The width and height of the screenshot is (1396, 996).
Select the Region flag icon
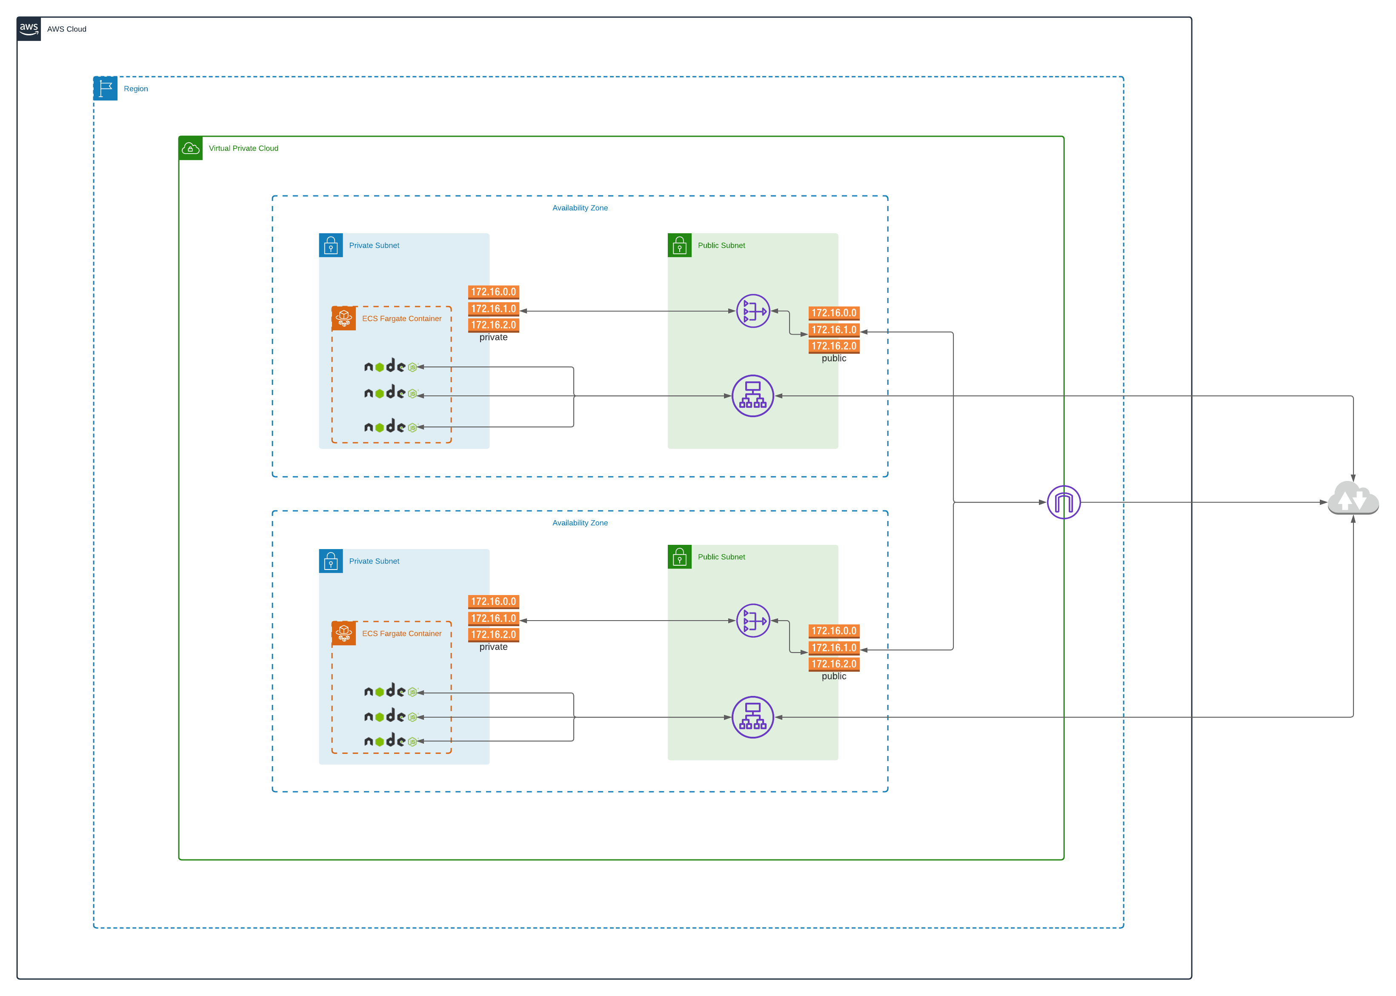(106, 88)
